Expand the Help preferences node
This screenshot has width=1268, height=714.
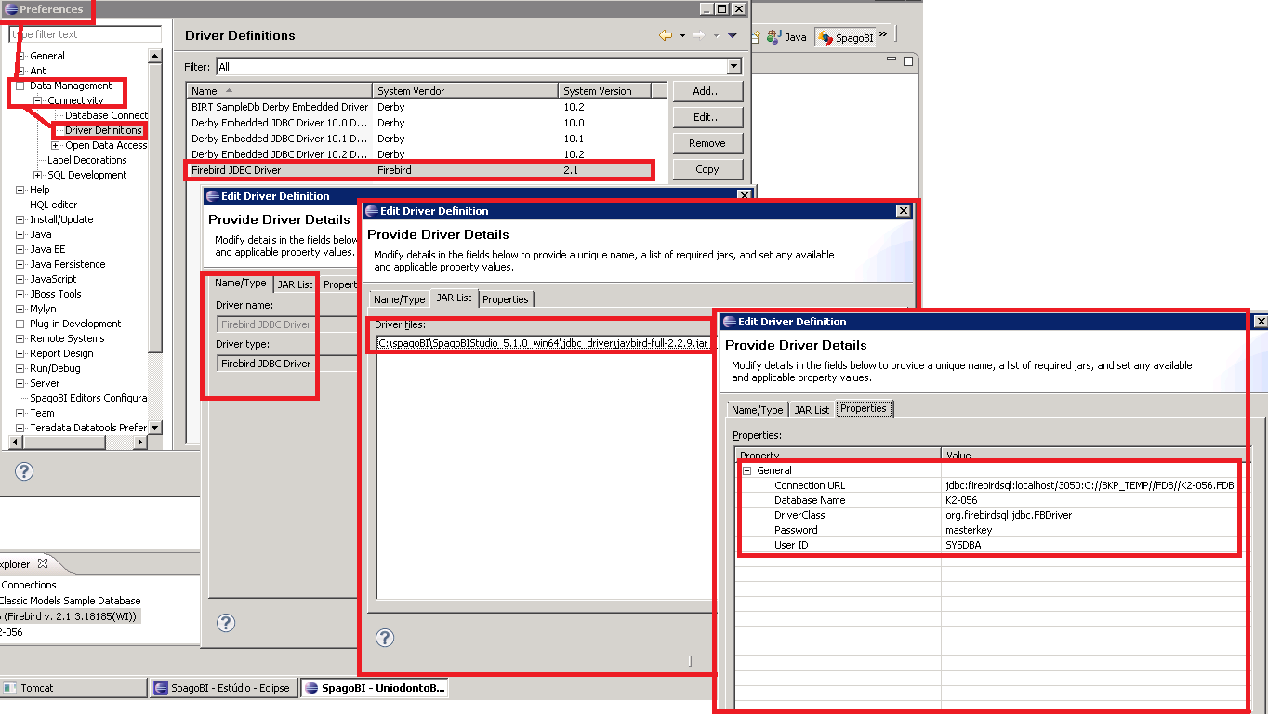coord(20,190)
